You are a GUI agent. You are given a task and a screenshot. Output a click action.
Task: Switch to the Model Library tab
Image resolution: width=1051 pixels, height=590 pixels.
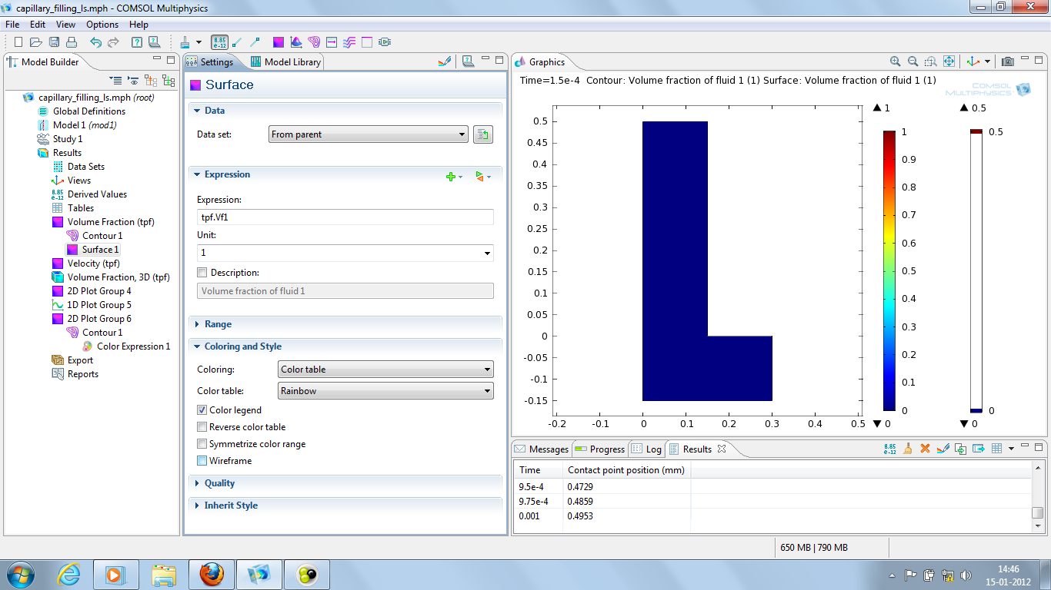(285, 62)
